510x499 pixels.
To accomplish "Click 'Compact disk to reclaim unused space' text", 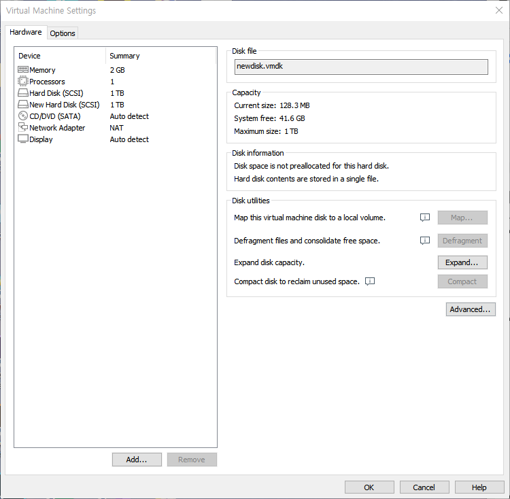I will (296, 281).
